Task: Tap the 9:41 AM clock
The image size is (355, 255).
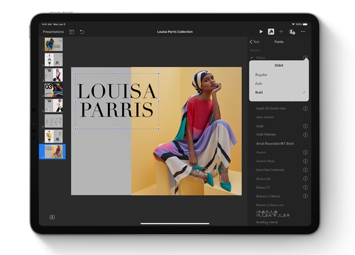Action: click(47, 24)
